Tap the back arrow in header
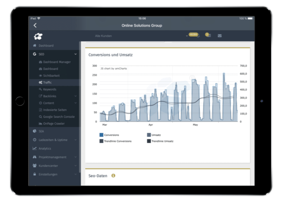283x202 pixels. [x=35, y=25]
